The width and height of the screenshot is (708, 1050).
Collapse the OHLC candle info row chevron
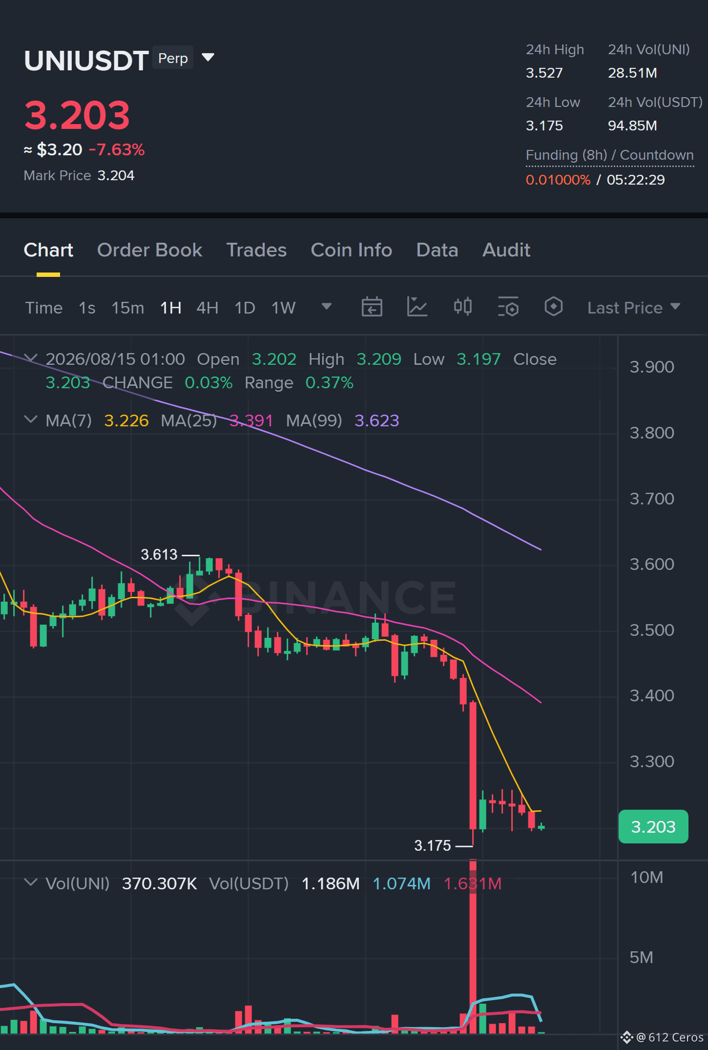tap(30, 358)
